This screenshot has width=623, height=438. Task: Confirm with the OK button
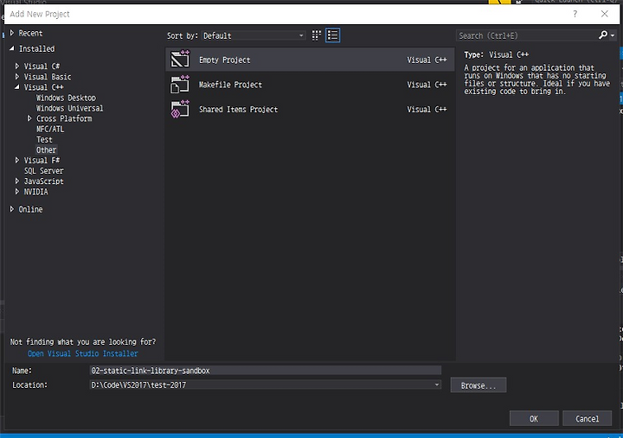click(x=534, y=418)
